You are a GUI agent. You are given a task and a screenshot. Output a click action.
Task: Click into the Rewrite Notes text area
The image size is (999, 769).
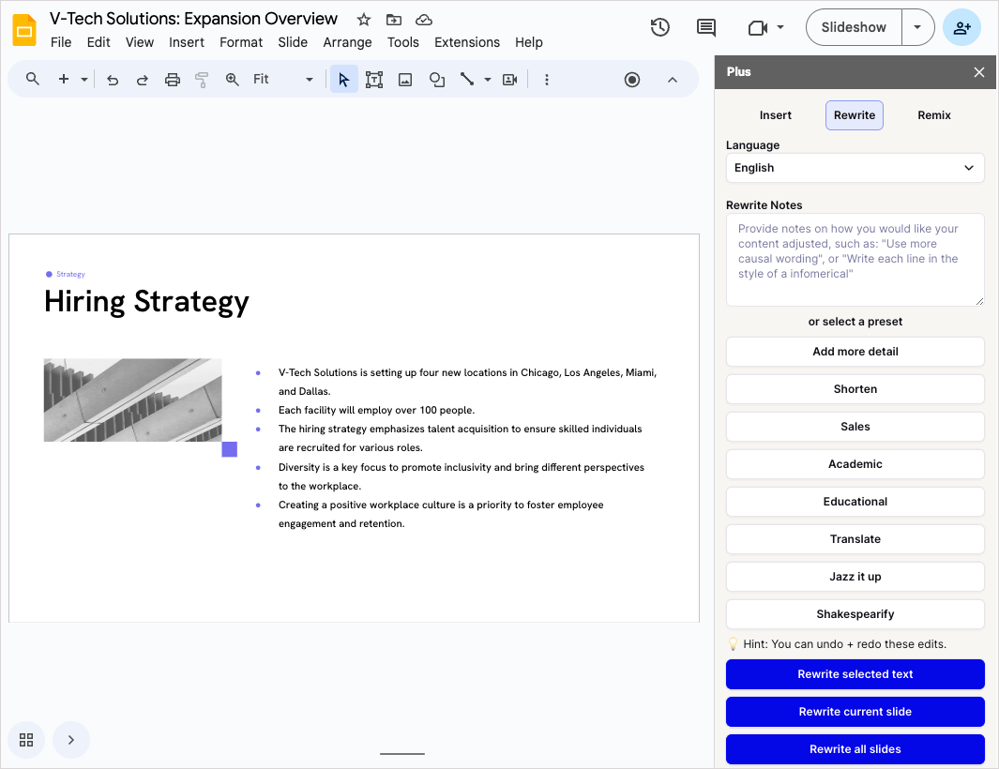[x=855, y=260]
